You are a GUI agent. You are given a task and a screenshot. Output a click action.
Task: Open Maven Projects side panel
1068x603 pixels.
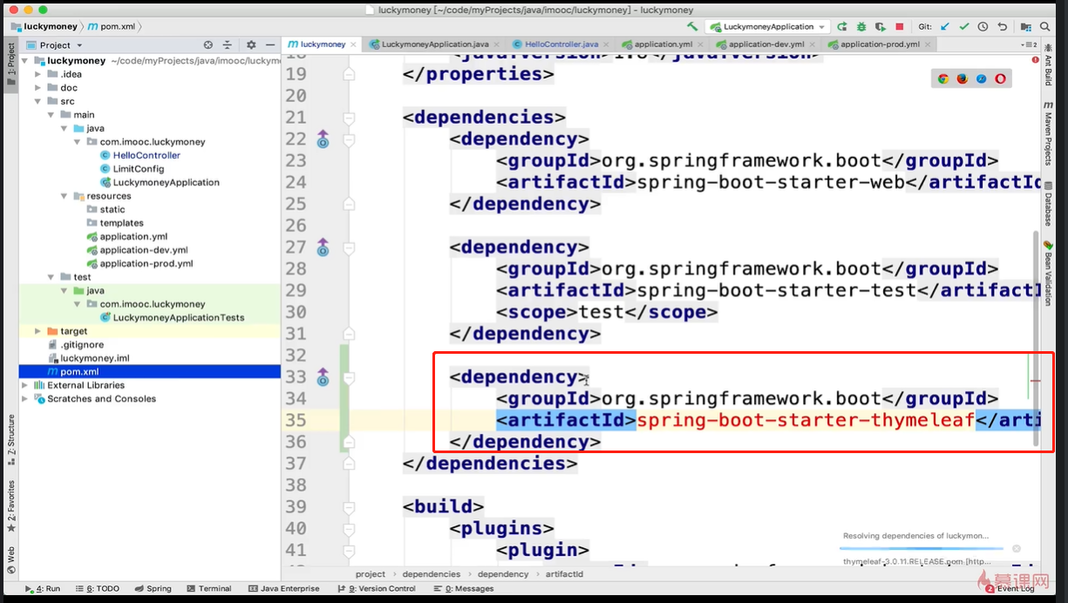click(1048, 133)
